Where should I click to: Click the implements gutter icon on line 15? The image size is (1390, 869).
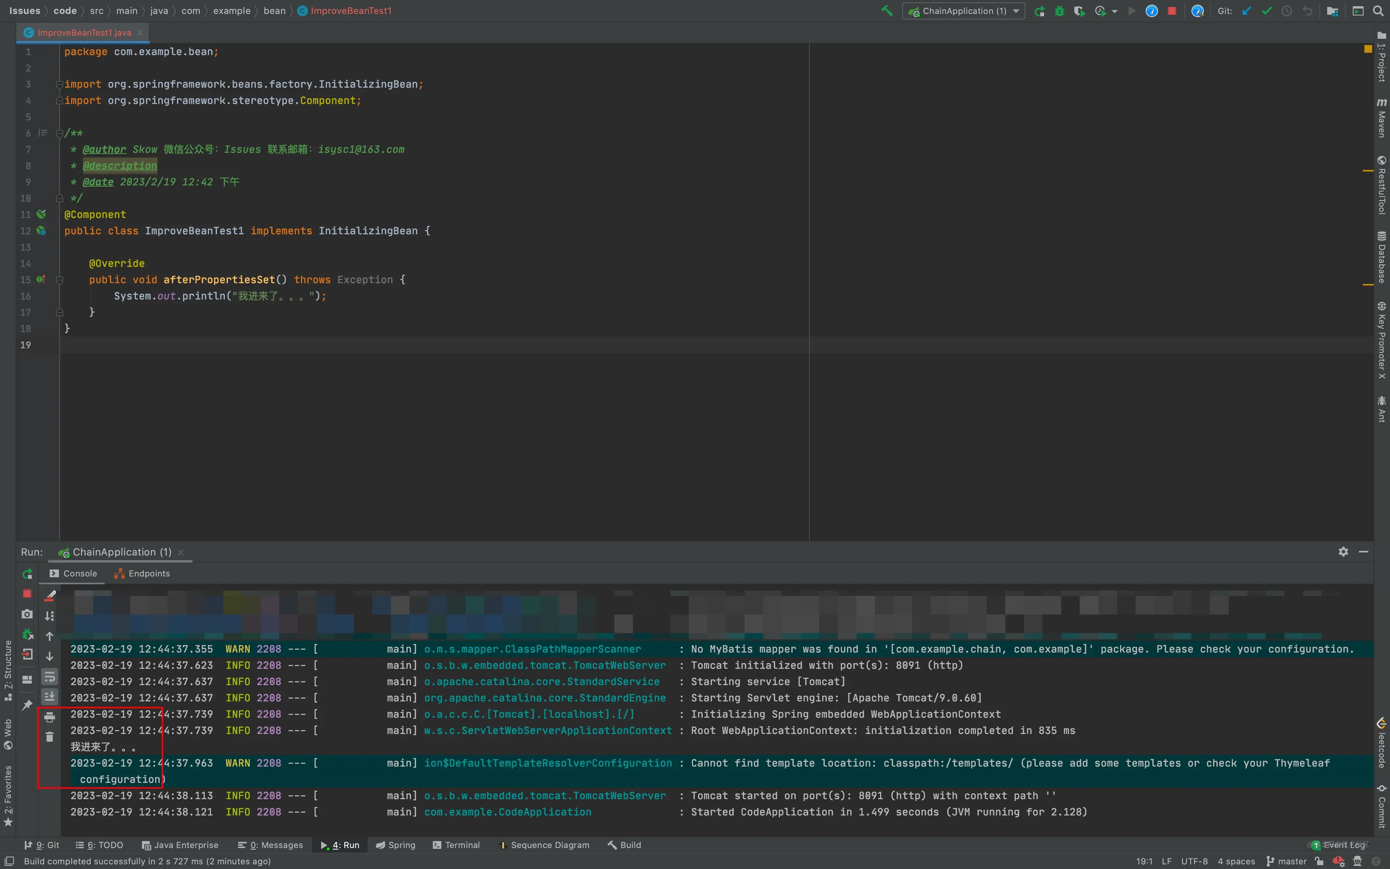pos(41,280)
